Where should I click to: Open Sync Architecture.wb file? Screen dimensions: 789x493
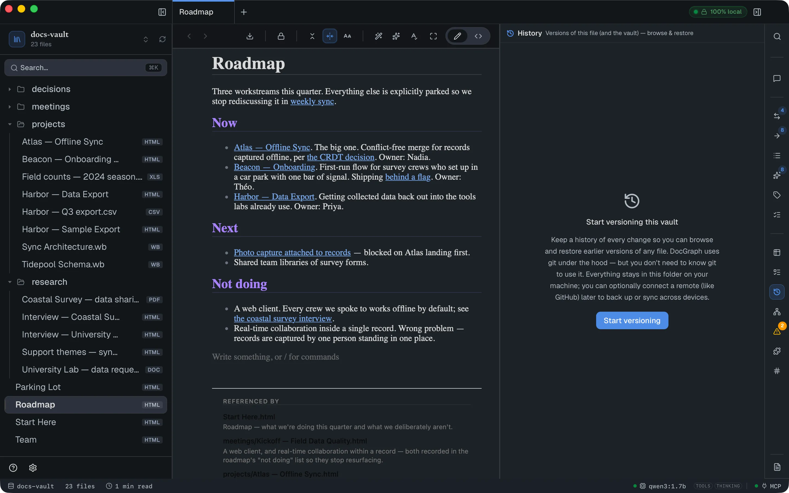pyautogui.click(x=86, y=247)
